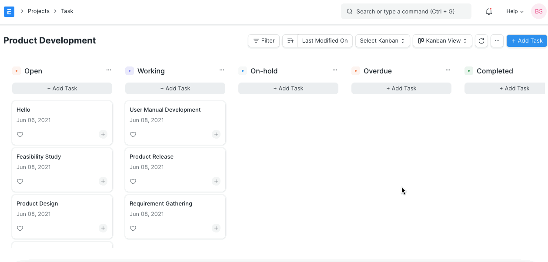Viewport: 548px width, 262px height.
Task: Assign someone to the Hello task
Action: pos(103,134)
